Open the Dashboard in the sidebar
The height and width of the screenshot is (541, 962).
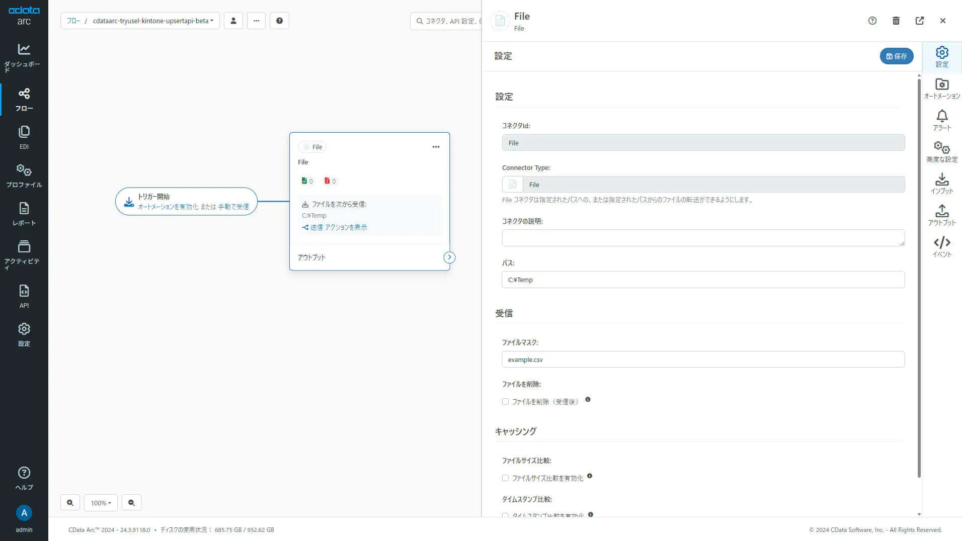(24, 56)
